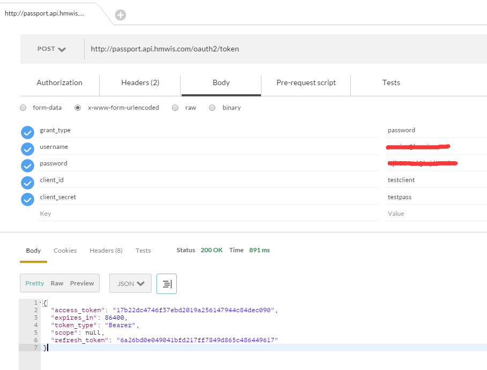The image size is (487, 370).
Task: Open the Headers (2) request tab
Action: tap(140, 83)
